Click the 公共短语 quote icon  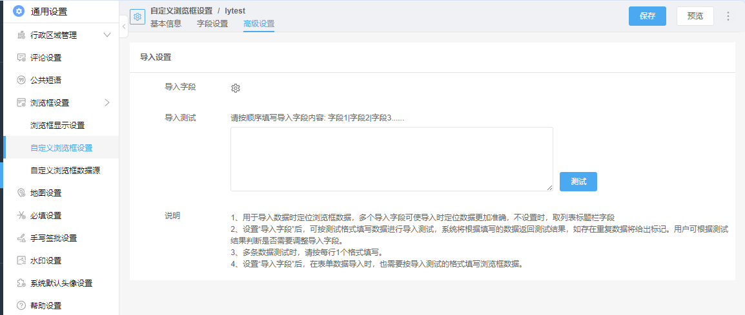(21, 80)
